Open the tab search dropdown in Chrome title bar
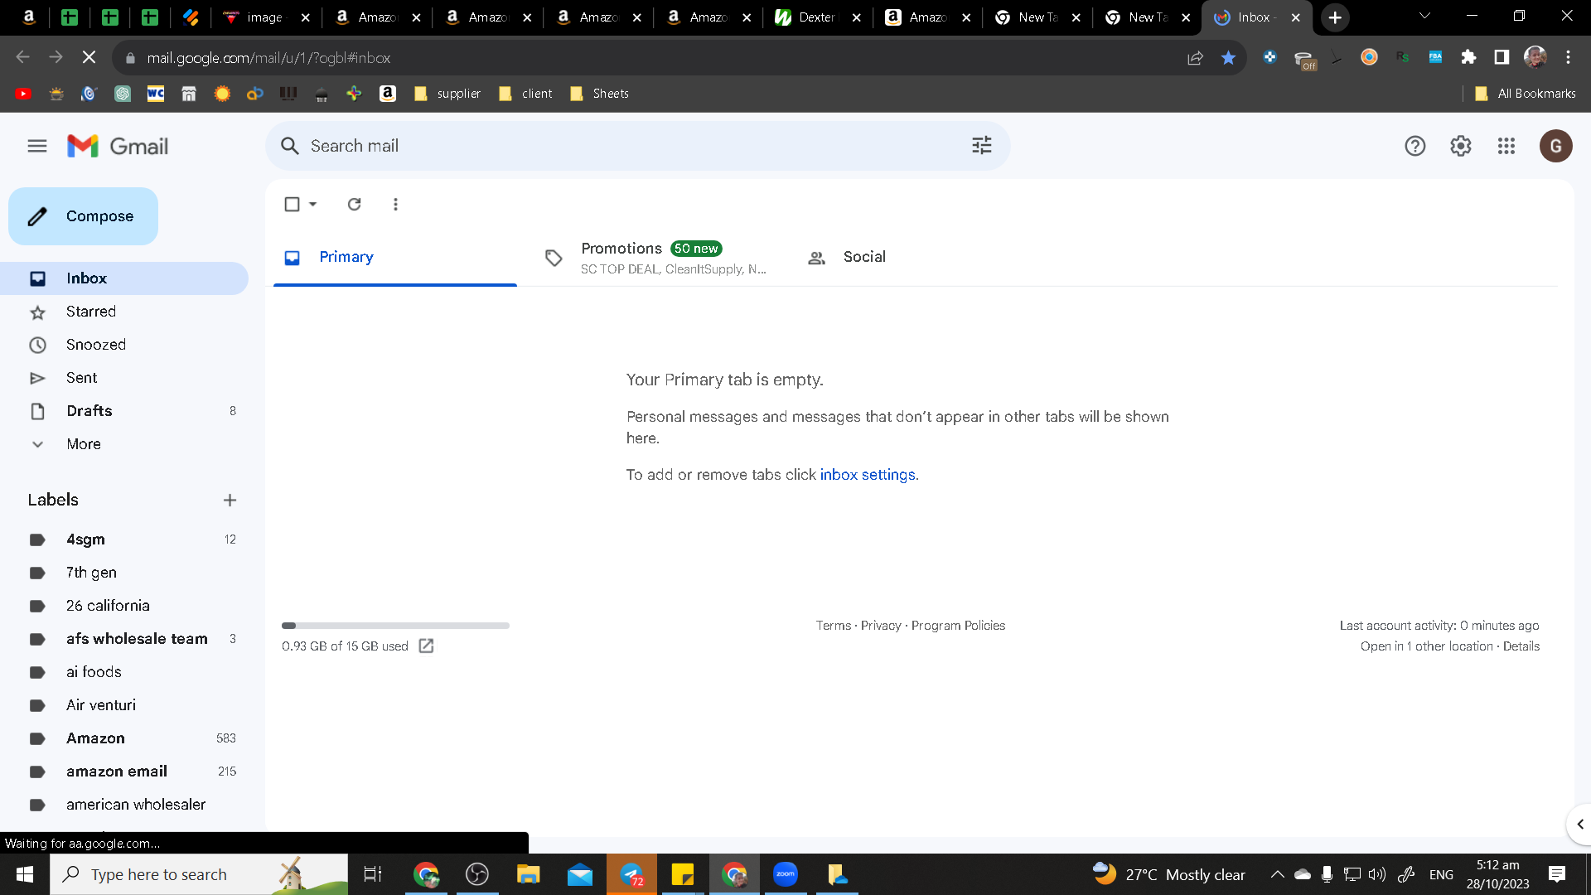Image resolution: width=1591 pixels, height=895 pixels. 1424,16
